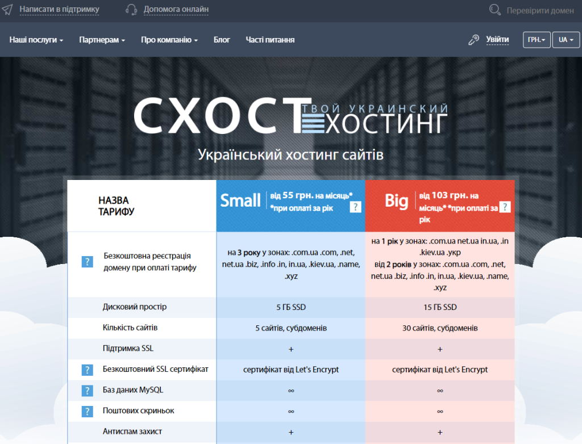Viewport: 582px width, 444px height.
Task: Click the magnifier domain search icon
Action: [x=495, y=10]
